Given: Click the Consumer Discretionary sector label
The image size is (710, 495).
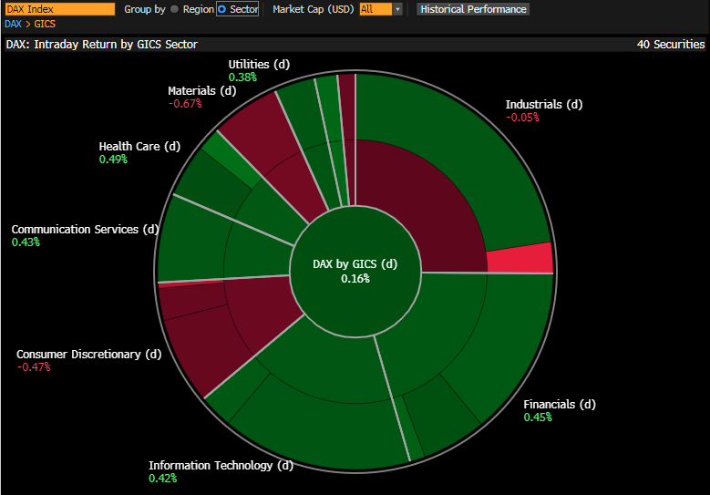Looking at the screenshot, I should point(88,355).
